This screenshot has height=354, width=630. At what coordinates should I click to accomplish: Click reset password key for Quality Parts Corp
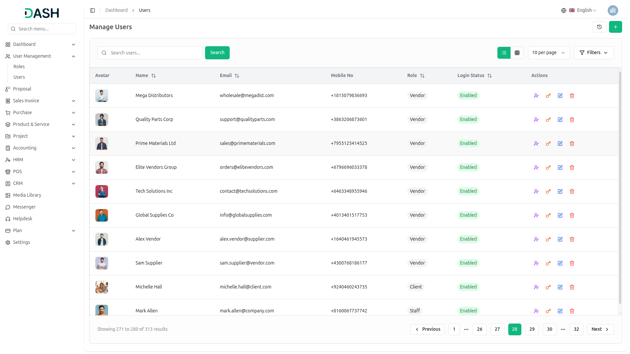click(x=548, y=120)
